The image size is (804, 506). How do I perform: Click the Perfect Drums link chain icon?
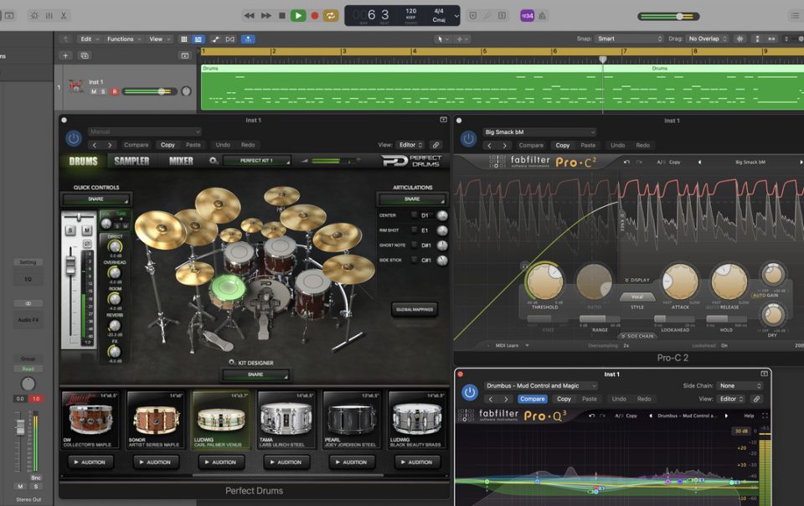pyautogui.click(x=435, y=145)
